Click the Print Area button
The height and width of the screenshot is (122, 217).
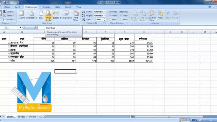coord(48,15)
